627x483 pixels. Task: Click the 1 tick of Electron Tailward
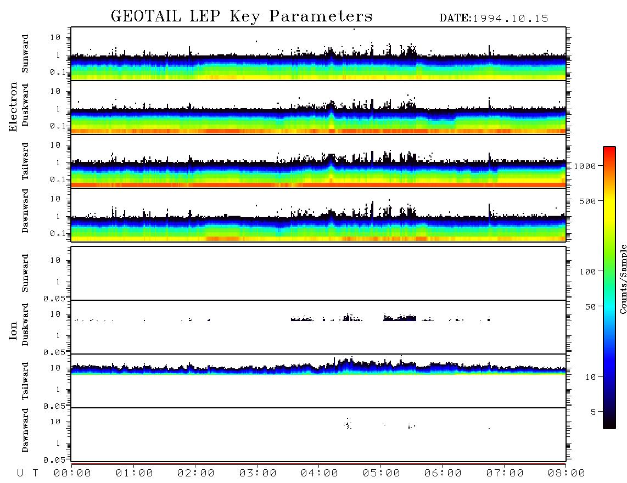click(58, 162)
